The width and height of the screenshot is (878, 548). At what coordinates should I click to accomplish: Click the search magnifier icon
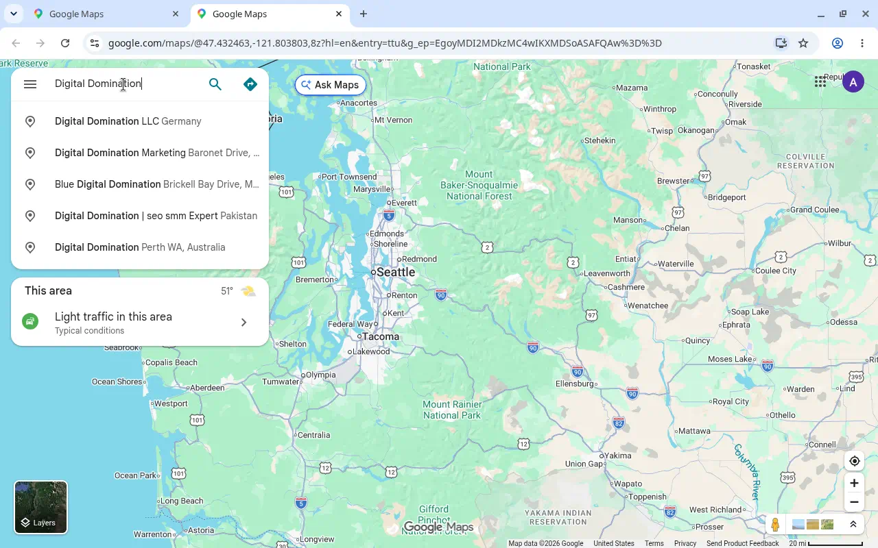pyautogui.click(x=215, y=84)
